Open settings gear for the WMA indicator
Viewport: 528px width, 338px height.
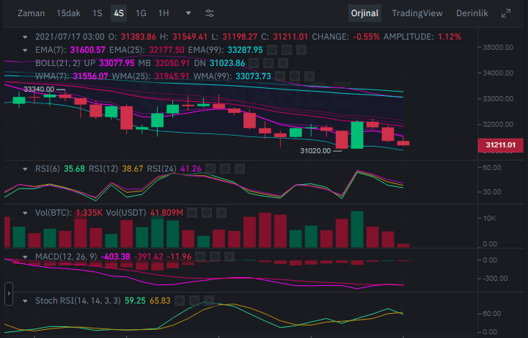[295, 76]
